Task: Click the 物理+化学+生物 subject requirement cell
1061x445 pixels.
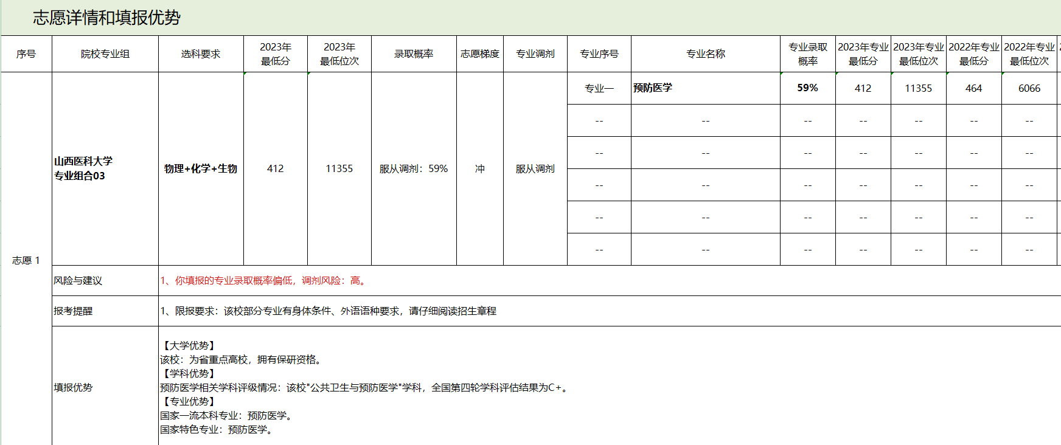Action: pyautogui.click(x=201, y=168)
